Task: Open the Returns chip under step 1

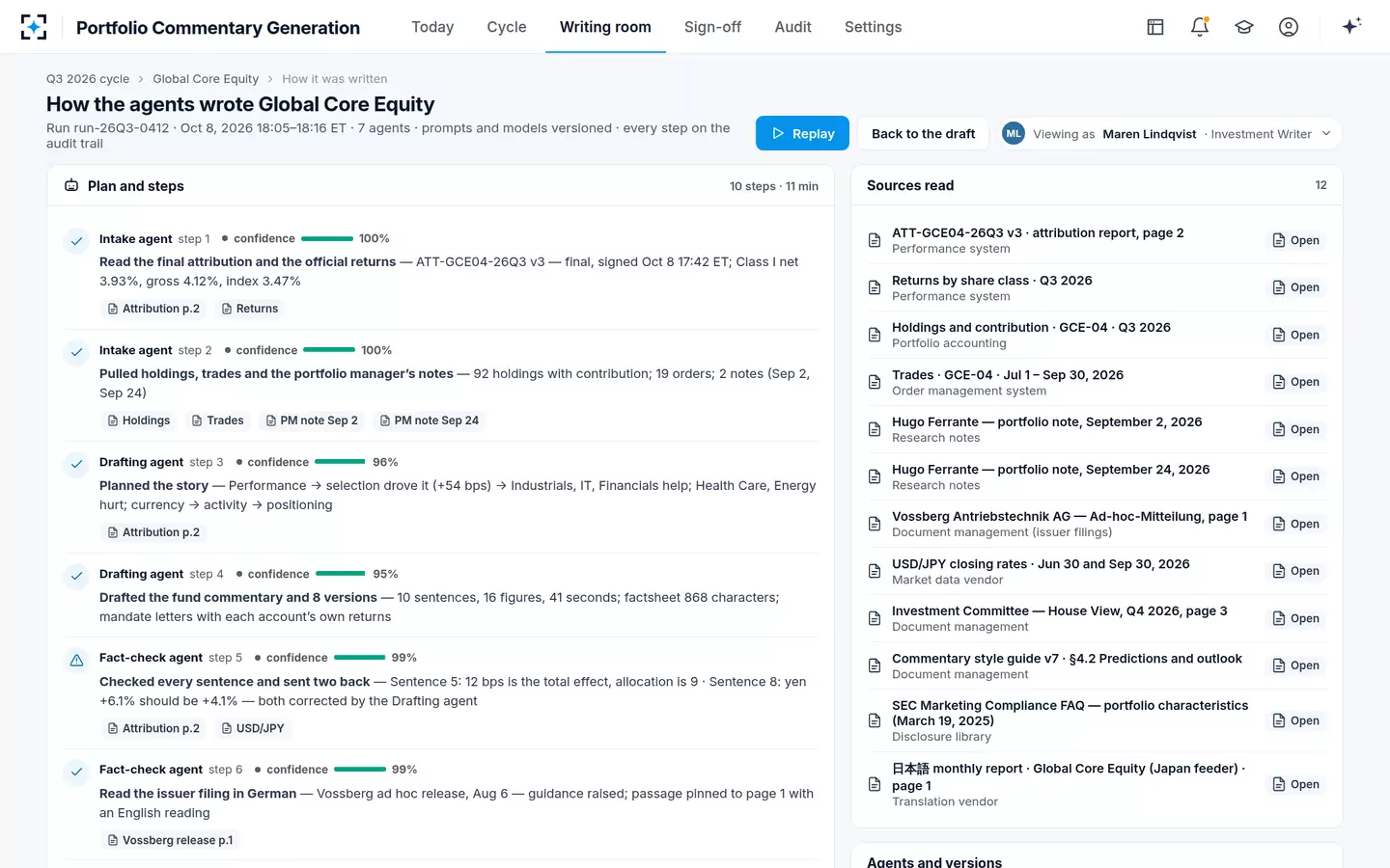Action: [250, 309]
